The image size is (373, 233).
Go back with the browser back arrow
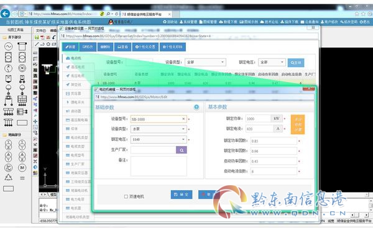pos(5,14)
